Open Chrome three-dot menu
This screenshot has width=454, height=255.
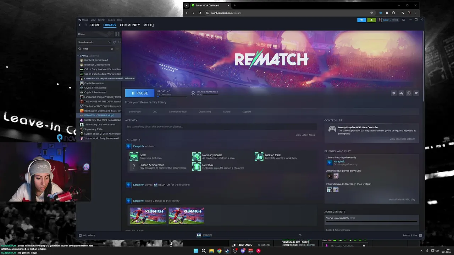(x=416, y=13)
